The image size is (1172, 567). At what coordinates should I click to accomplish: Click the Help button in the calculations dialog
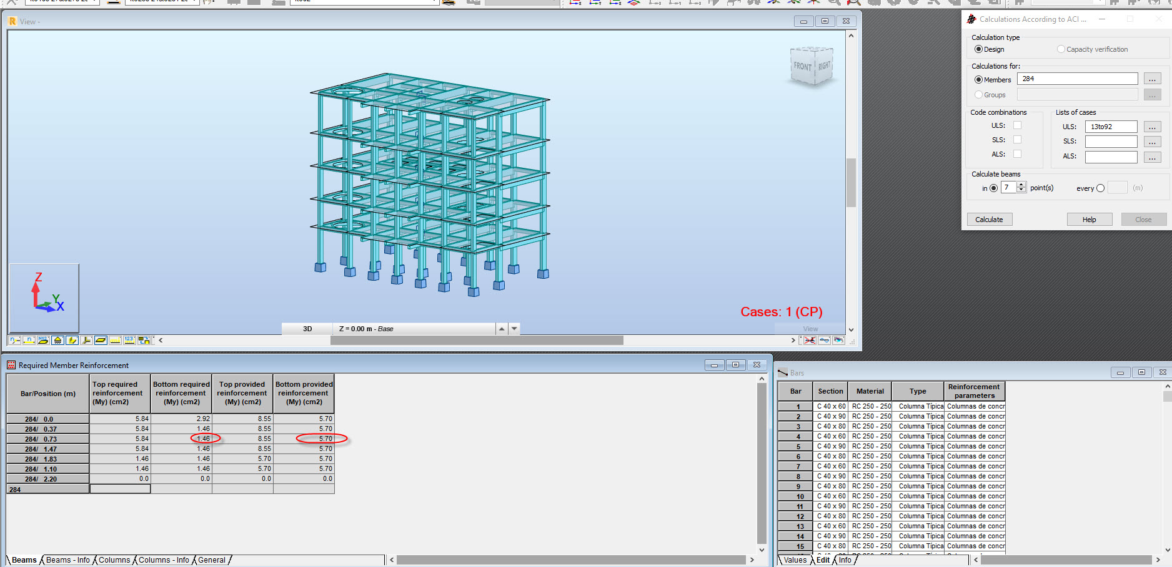point(1090,219)
